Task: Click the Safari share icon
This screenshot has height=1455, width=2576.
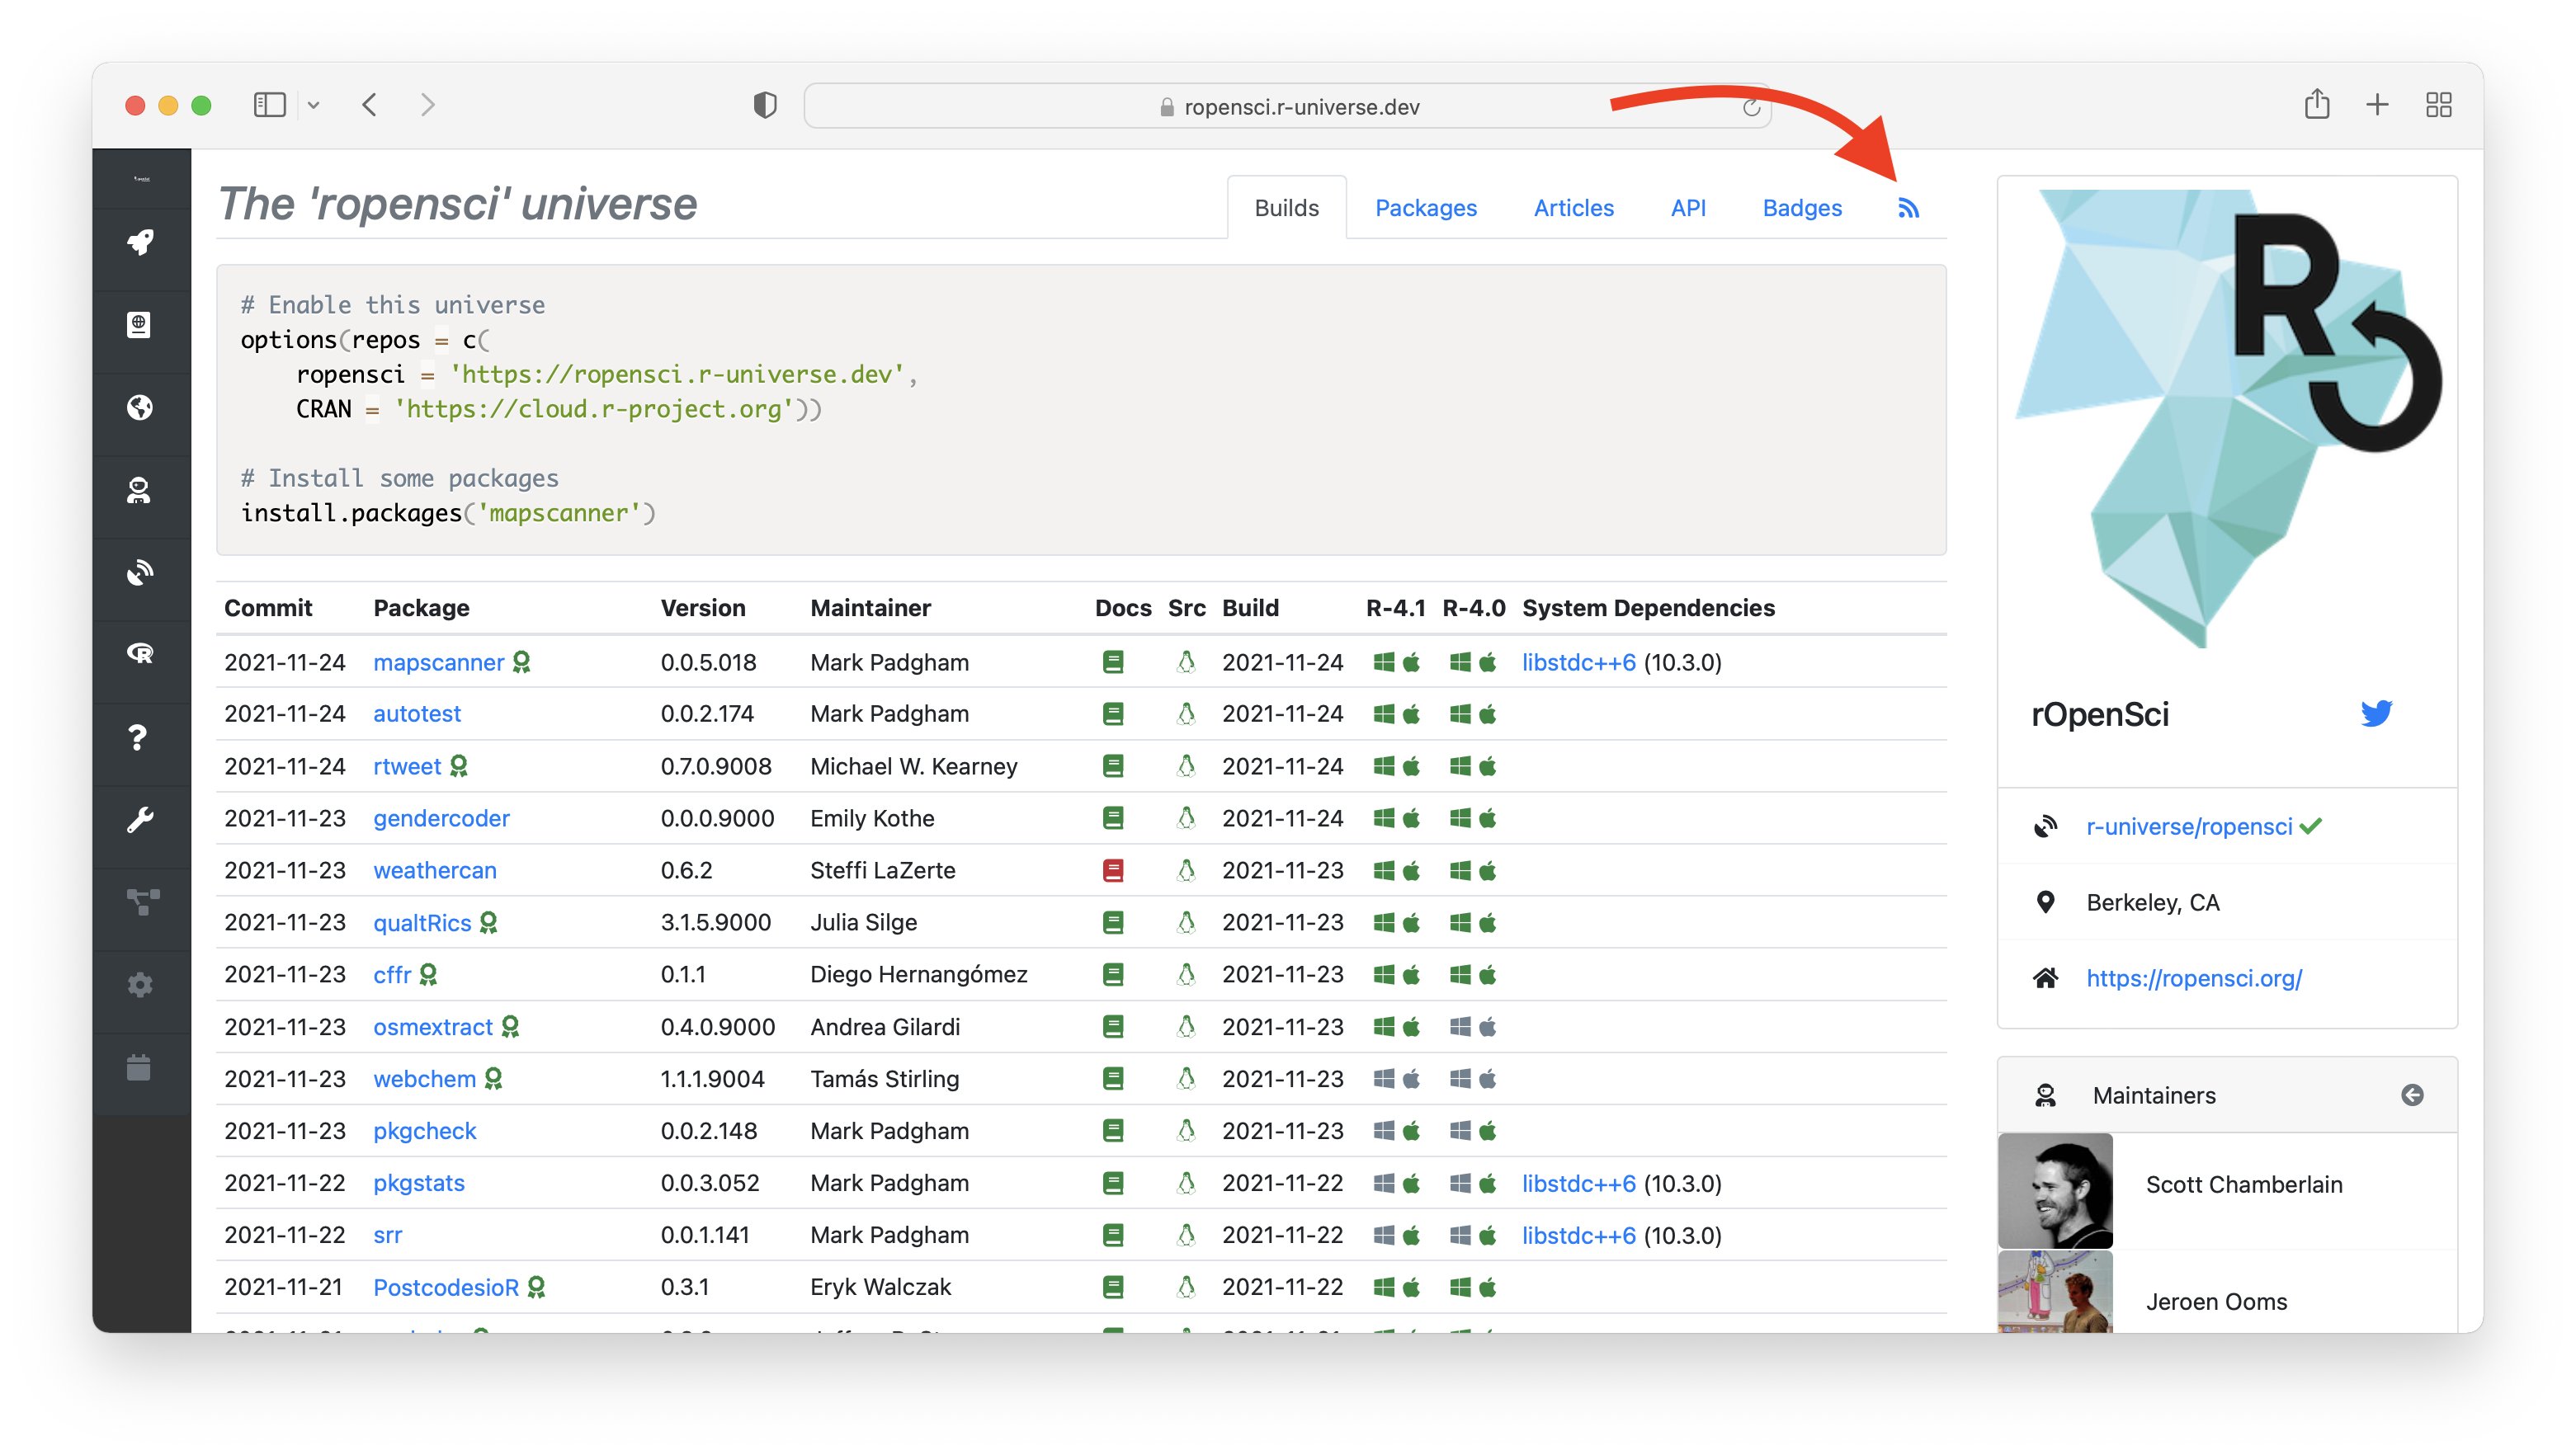Action: [x=2316, y=105]
